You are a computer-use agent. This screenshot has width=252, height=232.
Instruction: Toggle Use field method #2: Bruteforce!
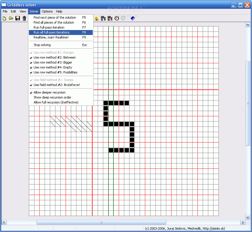[61, 85]
